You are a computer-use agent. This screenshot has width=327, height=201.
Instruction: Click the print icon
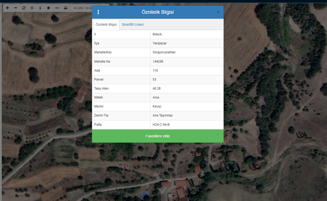pyautogui.click(x=66, y=8)
